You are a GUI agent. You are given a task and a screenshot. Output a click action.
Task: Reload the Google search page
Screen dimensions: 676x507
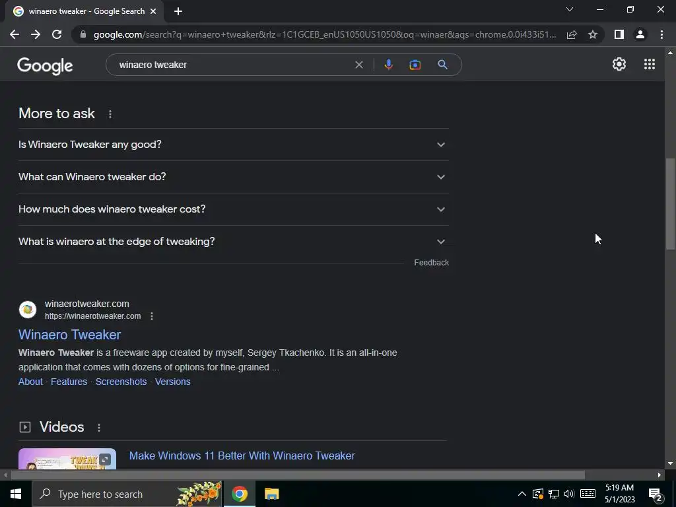point(57,34)
